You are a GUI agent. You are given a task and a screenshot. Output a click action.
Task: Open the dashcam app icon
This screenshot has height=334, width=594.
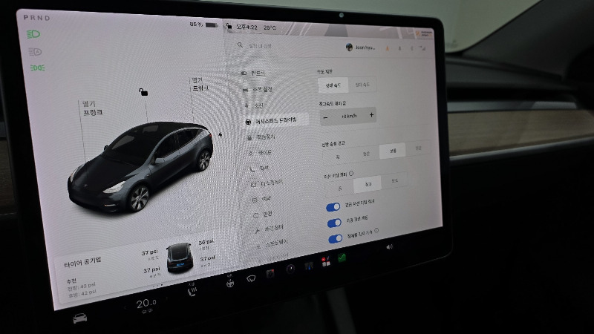tap(270, 274)
